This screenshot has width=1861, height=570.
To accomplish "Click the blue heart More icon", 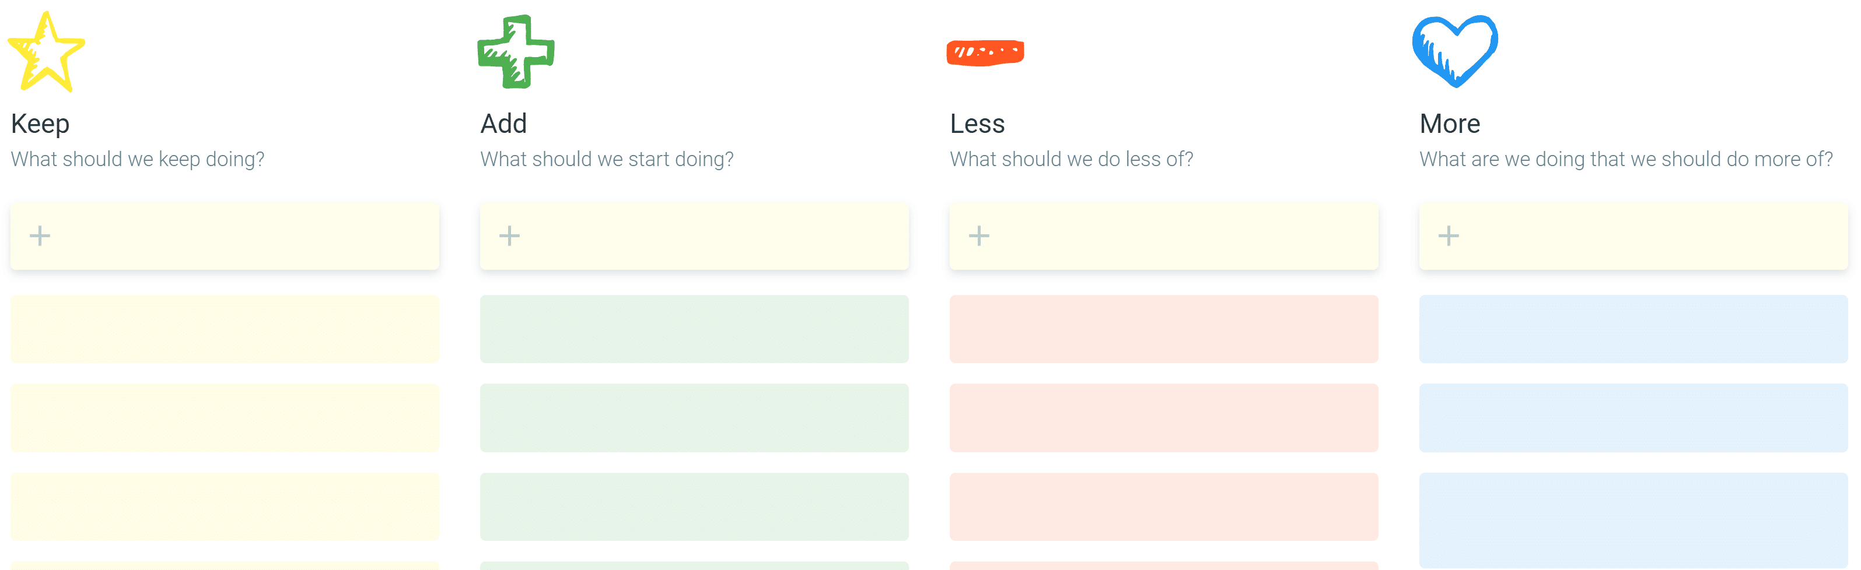I will click(x=1455, y=52).
